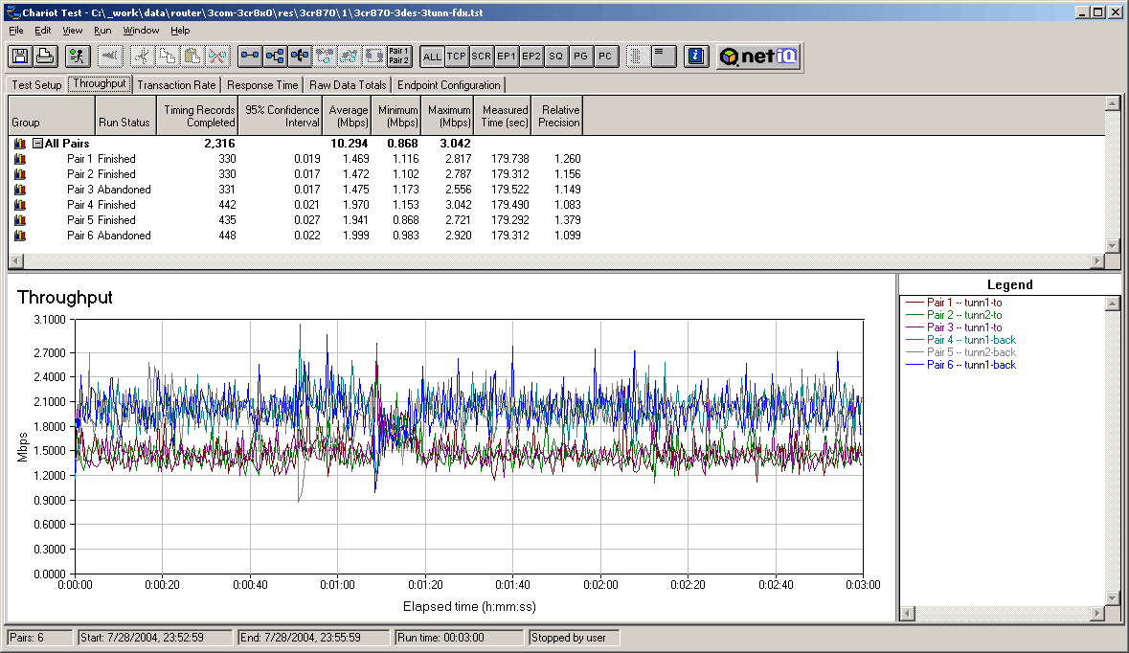
Task: Click the chart icon beside Pair 4
Action: click(19, 205)
